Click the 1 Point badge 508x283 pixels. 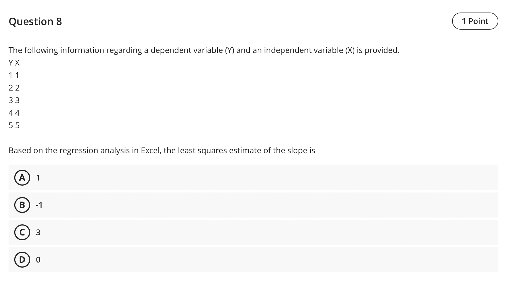[475, 21]
